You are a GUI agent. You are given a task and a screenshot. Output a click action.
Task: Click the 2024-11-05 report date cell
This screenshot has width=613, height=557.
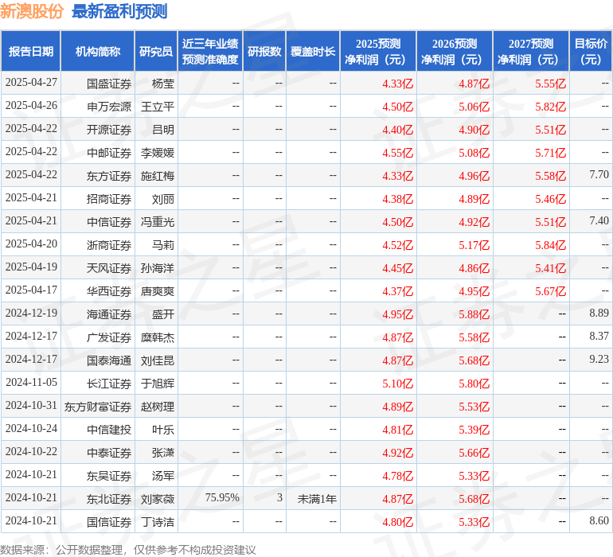[x=31, y=384]
